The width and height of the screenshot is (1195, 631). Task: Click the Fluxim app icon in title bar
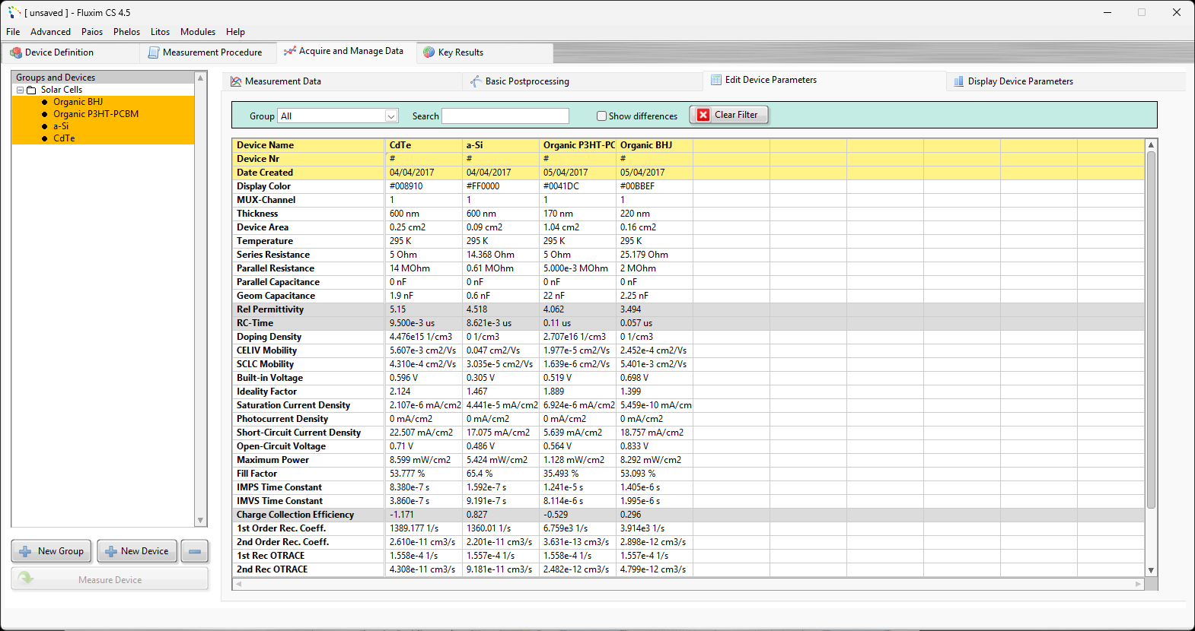click(x=14, y=12)
